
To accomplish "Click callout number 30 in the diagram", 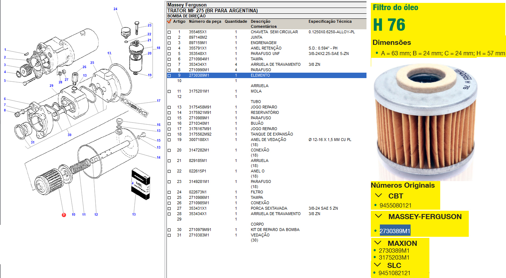I will click(69, 135).
